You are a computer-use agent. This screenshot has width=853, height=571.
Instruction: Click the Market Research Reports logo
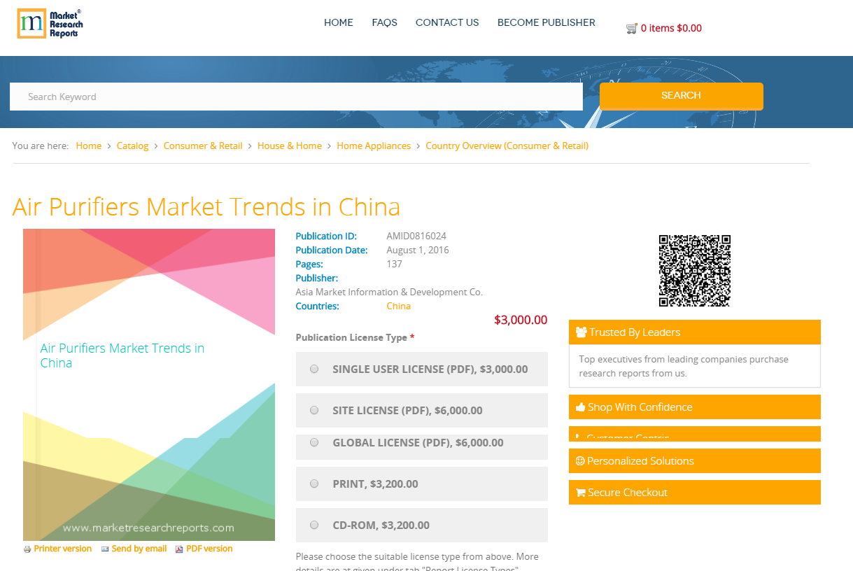(x=49, y=23)
